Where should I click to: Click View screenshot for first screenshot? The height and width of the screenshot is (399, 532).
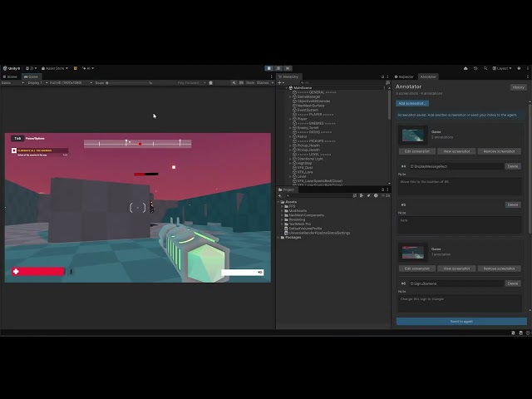pyautogui.click(x=456, y=151)
